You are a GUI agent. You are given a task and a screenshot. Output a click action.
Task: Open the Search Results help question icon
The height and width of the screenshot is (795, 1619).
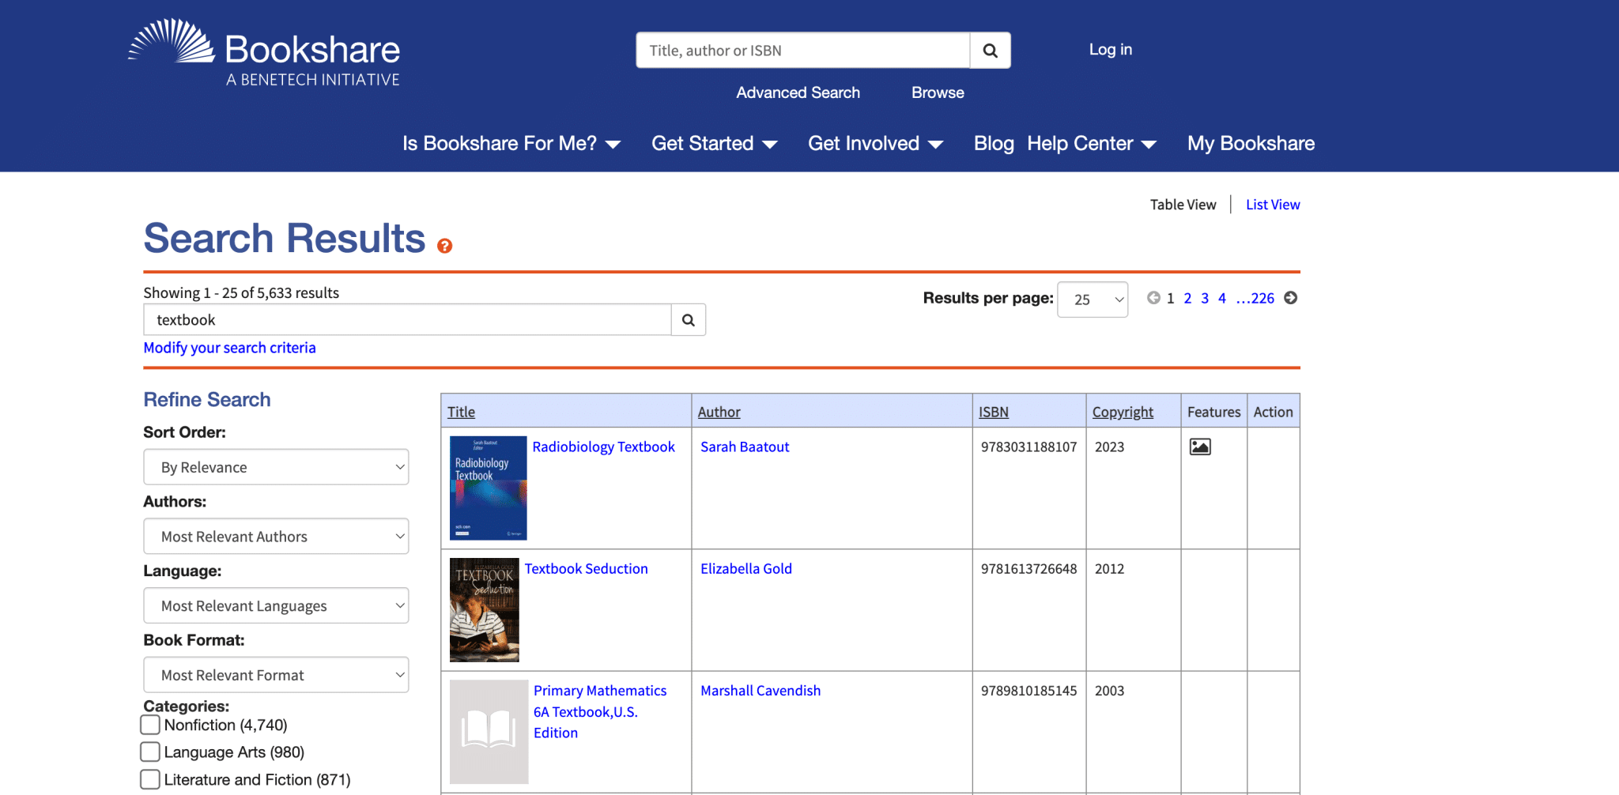445,246
